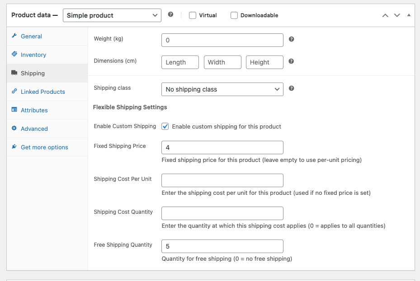
Task: Click the truck icon for Shipping
Action: pos(14,73)
